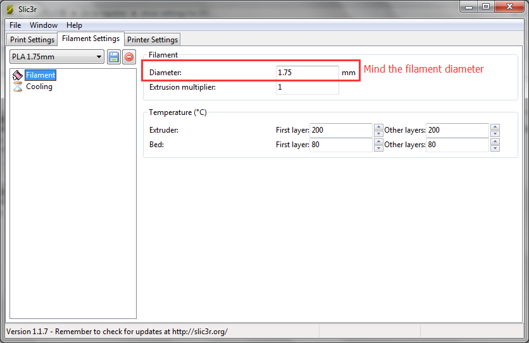
Task: Click the 'Bed:' label
Action: pyautogui.click(x=156, y=145)
